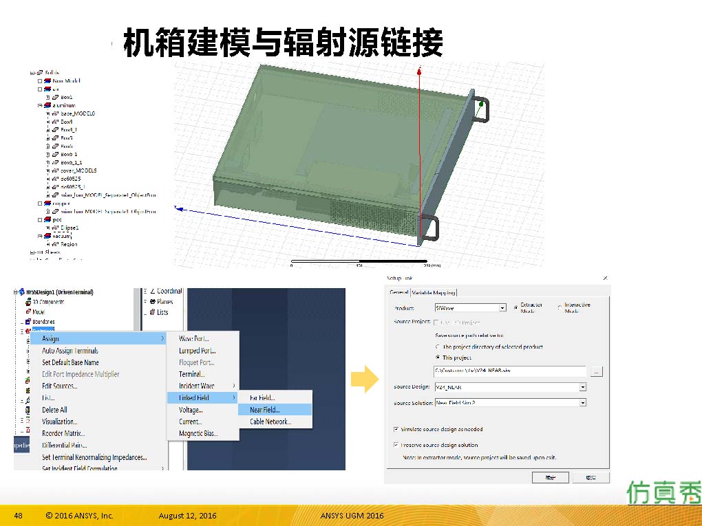Screen dimensions: 702x526
Task: Switch to the Variable Mapping tab
Action: click(x=434, y=292)
